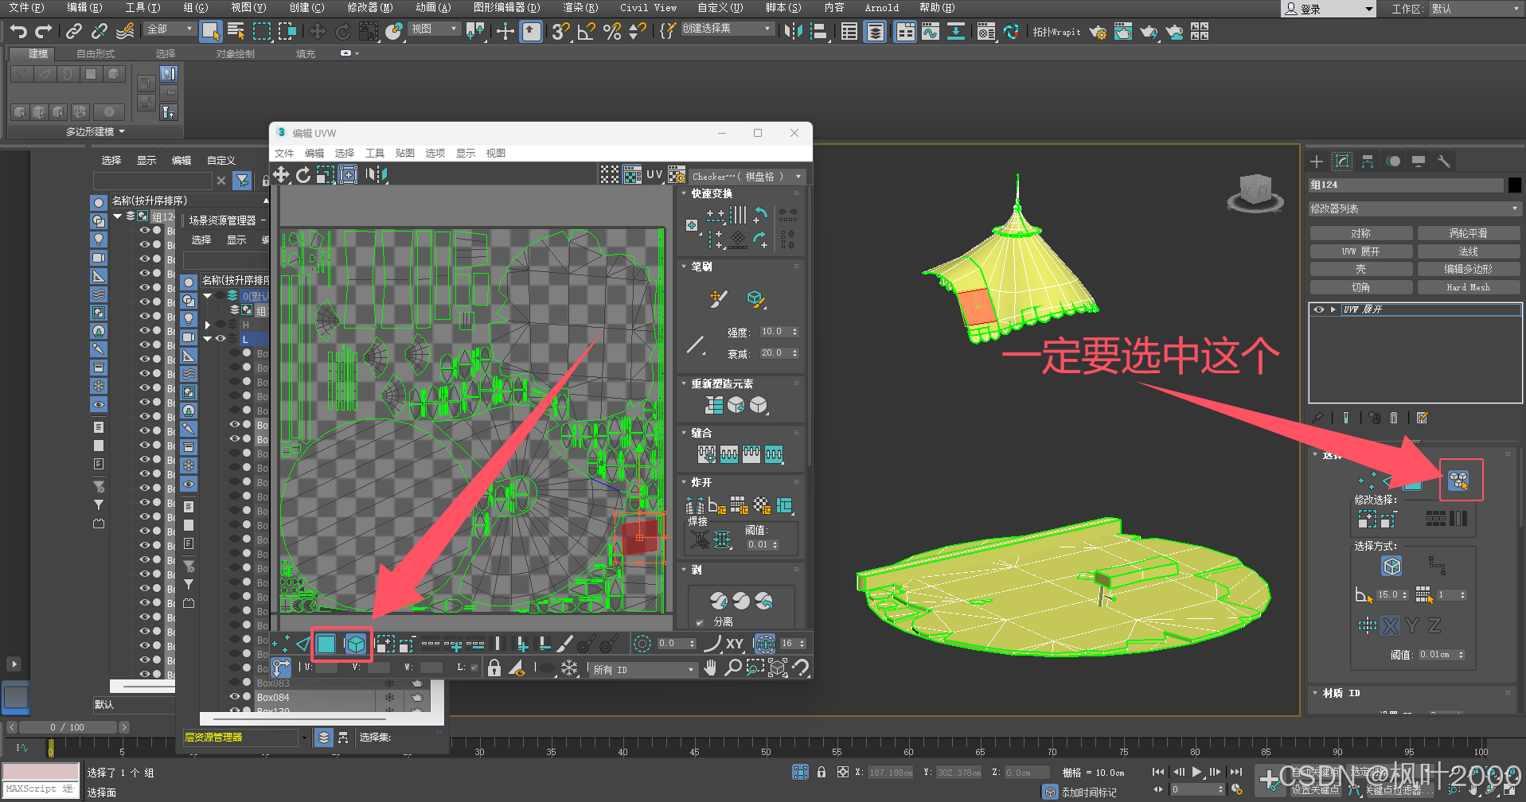Toggle visibility eye of UVW 展开 modifier
The width and height of the screenshot is (1526, 802).
click(x=1319, y=310)
